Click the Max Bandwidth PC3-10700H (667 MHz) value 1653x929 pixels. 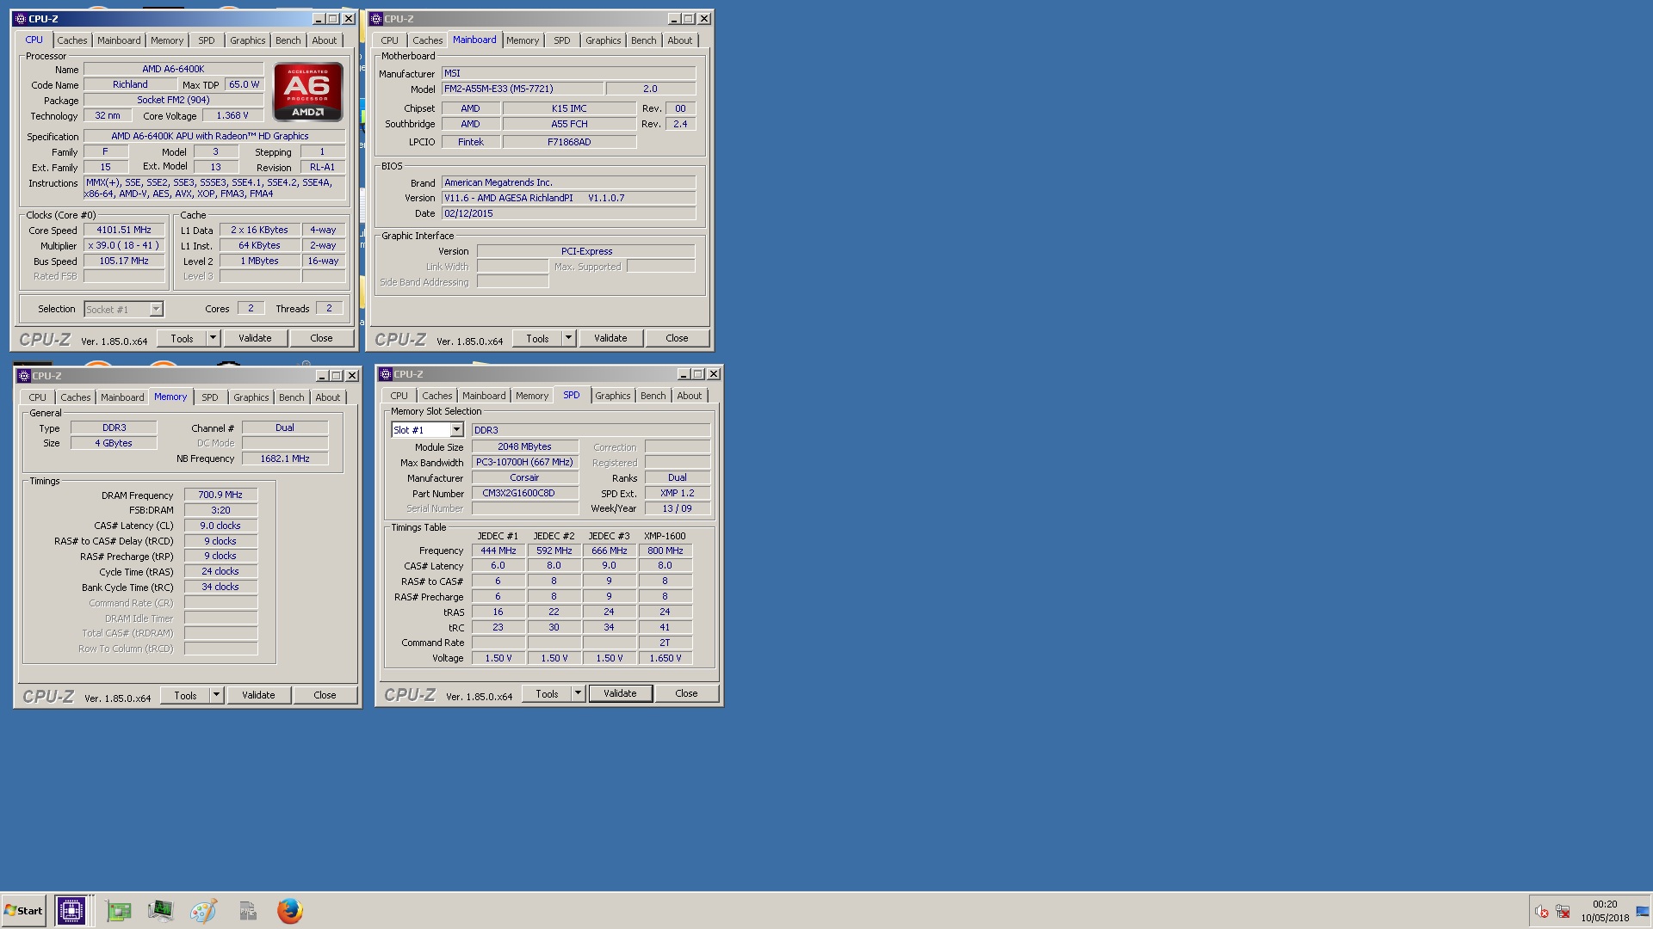pos(525,462)
